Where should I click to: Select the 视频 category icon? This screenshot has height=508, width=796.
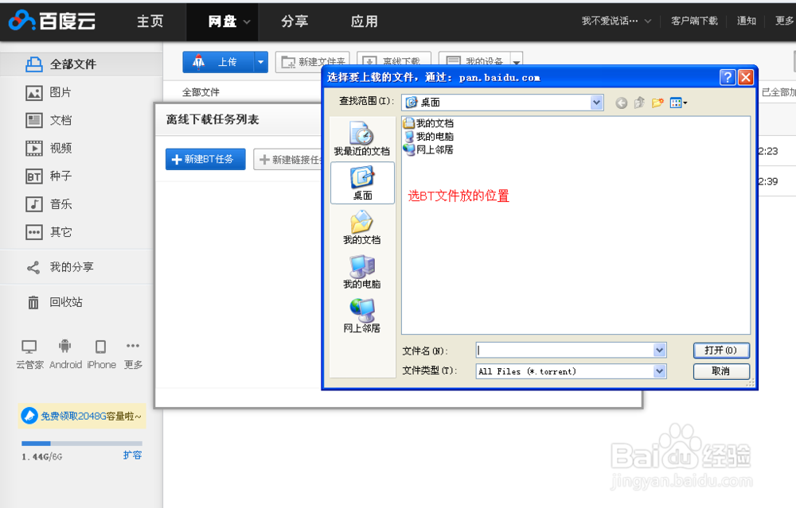[x=34, y=149]
